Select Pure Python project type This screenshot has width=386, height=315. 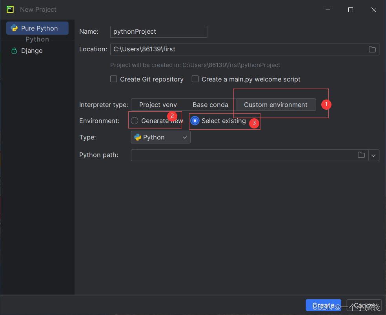(x=37, y=28)
